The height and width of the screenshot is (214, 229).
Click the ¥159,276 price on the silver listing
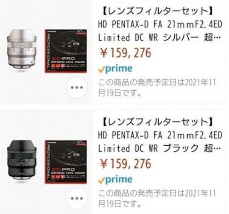(x=126, y=53)
